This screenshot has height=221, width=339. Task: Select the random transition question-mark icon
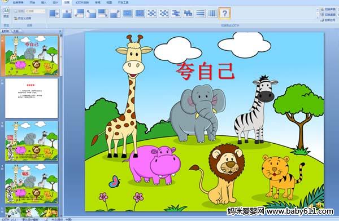pyautogui.click(x=224, y=14)
